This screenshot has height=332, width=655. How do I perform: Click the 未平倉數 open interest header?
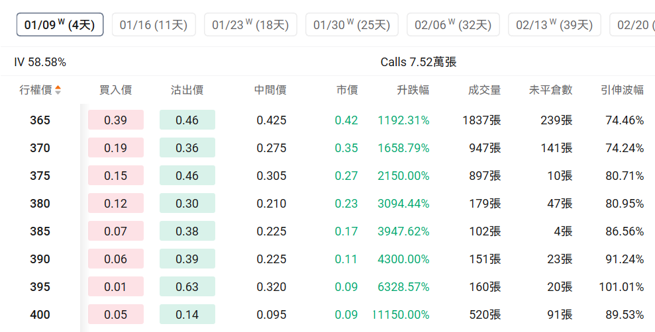pos(551,90)
